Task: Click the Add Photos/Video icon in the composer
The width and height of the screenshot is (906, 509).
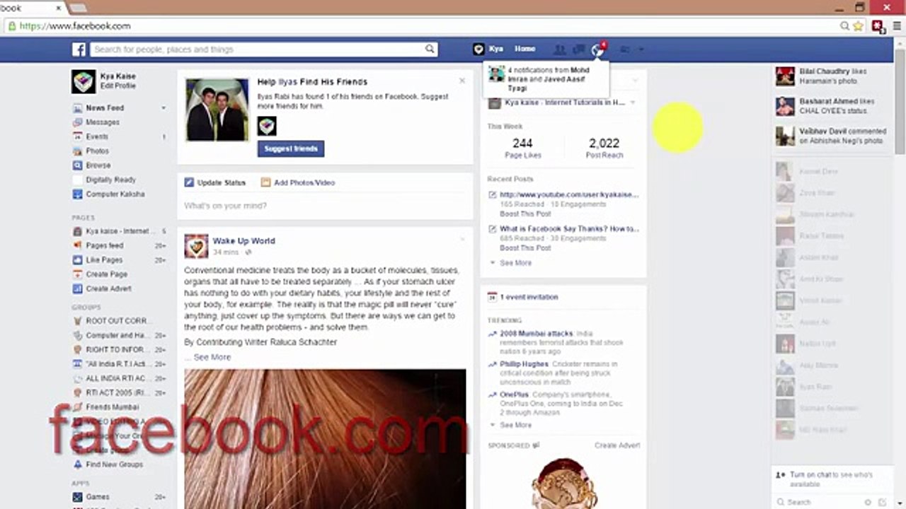Action: [x=265, y=182]
